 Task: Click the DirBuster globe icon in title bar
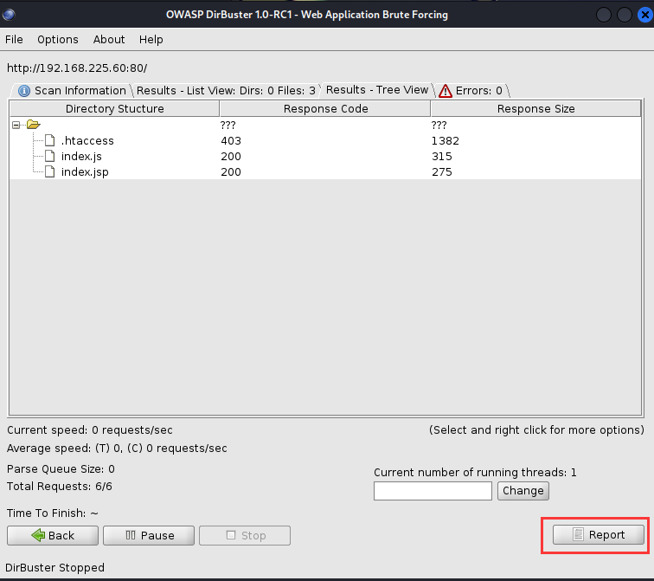pyautogui.click(x=9, y=15)
